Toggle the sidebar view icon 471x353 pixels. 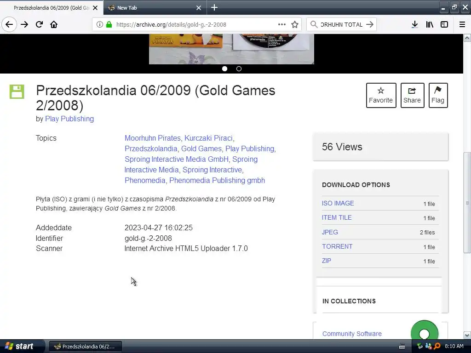[x=444, y=25]
